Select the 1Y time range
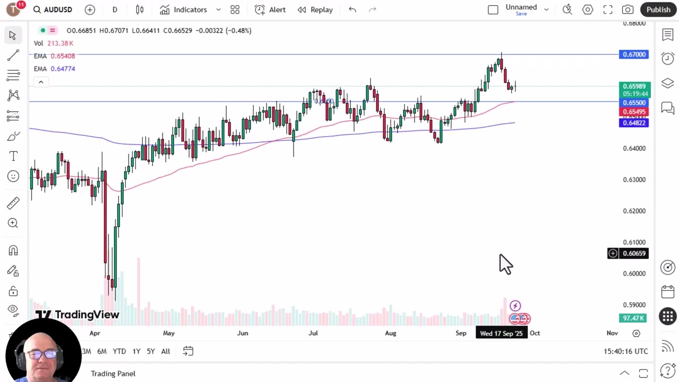Image resolution: width=679 pixels, height=382 pixels. coord(136,351)
